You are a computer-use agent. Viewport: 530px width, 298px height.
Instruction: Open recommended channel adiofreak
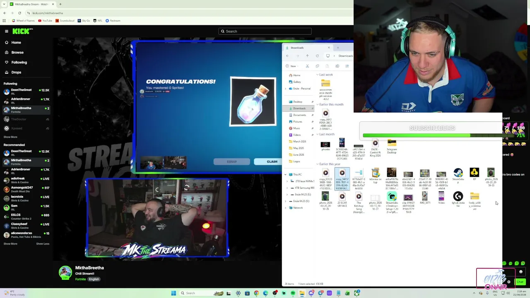(26, 180)
